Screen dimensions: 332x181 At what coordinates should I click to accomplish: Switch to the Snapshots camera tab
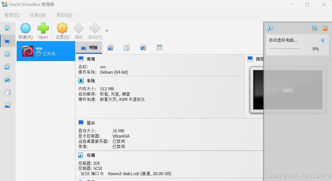point(110,48)
